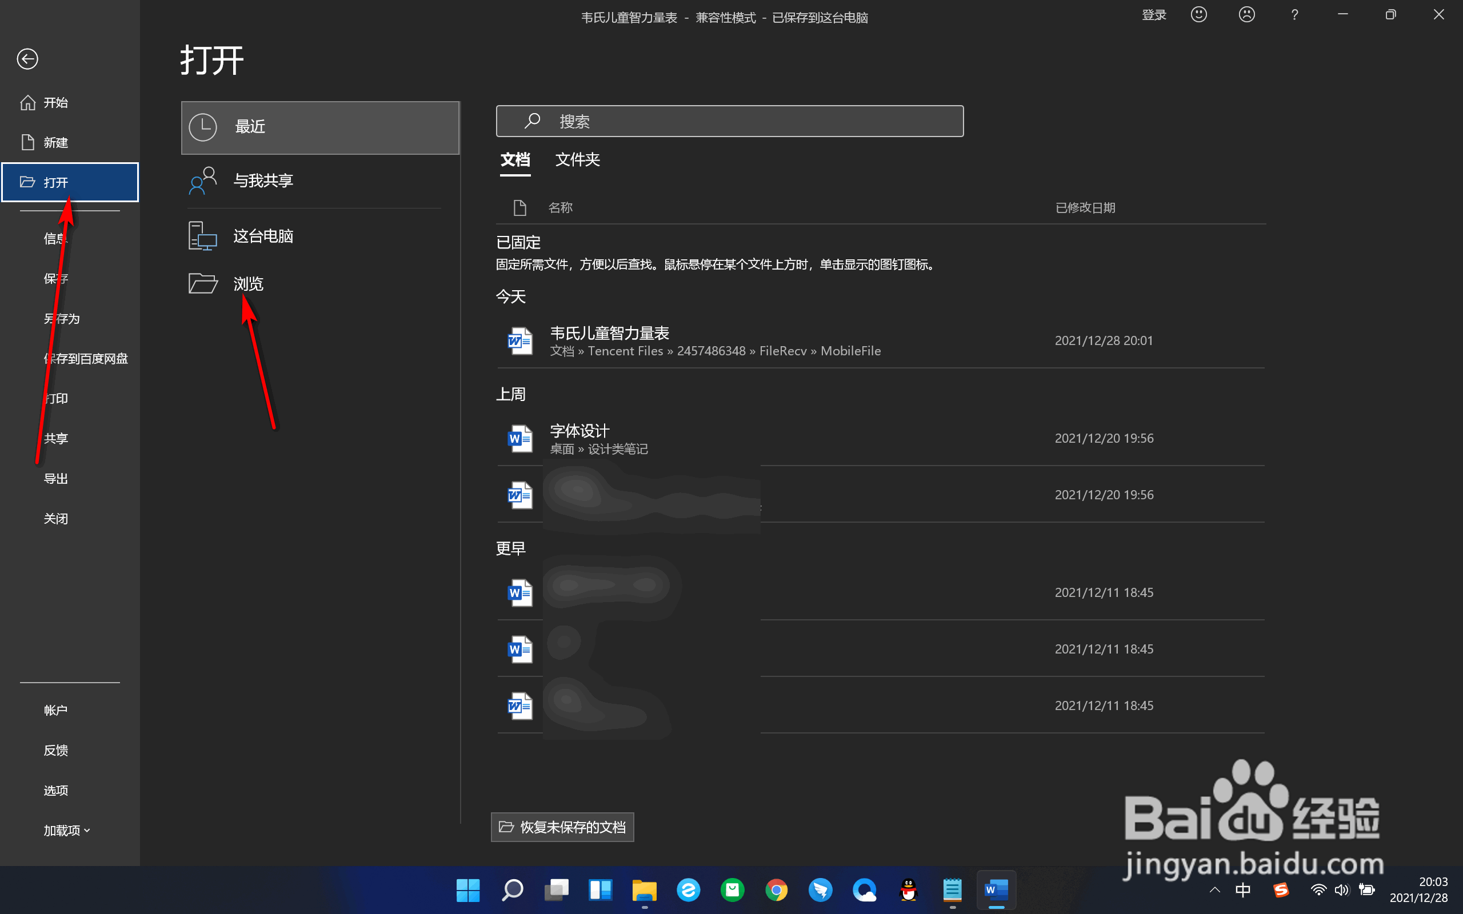Open the 字体设计 document

pyautogui.click(x=579, y=430)
